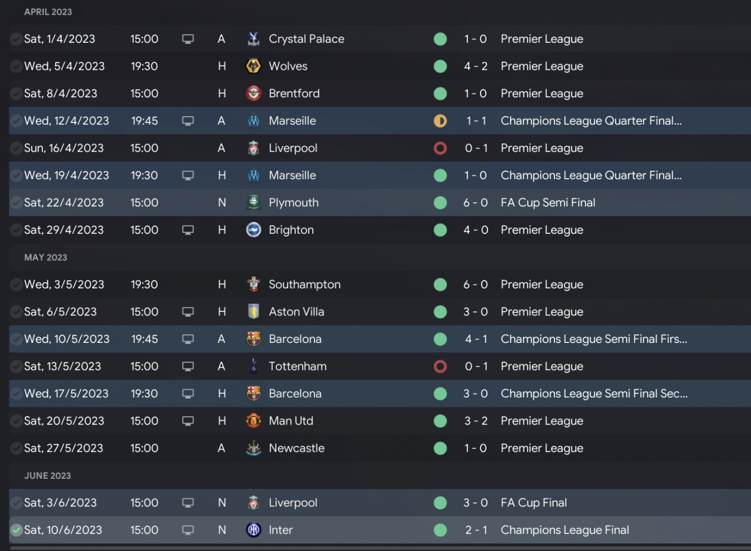Viewport: 751px width, 551px height.
Task: Toggle checkmark beside Sat, 27/5/2023 fixture
Action: [x=16, y=448]
